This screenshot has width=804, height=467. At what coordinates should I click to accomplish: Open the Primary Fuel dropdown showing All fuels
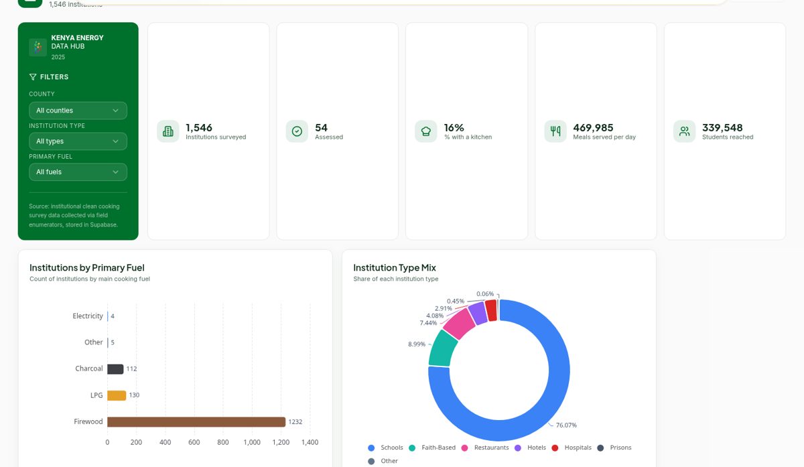pyautogui.click(x=78, y=172)
